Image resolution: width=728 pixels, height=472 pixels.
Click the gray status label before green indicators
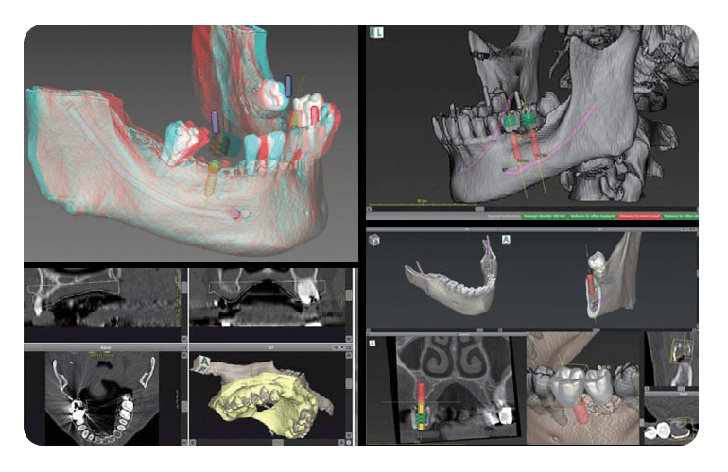pyautogui.click(x=504, y=216)
